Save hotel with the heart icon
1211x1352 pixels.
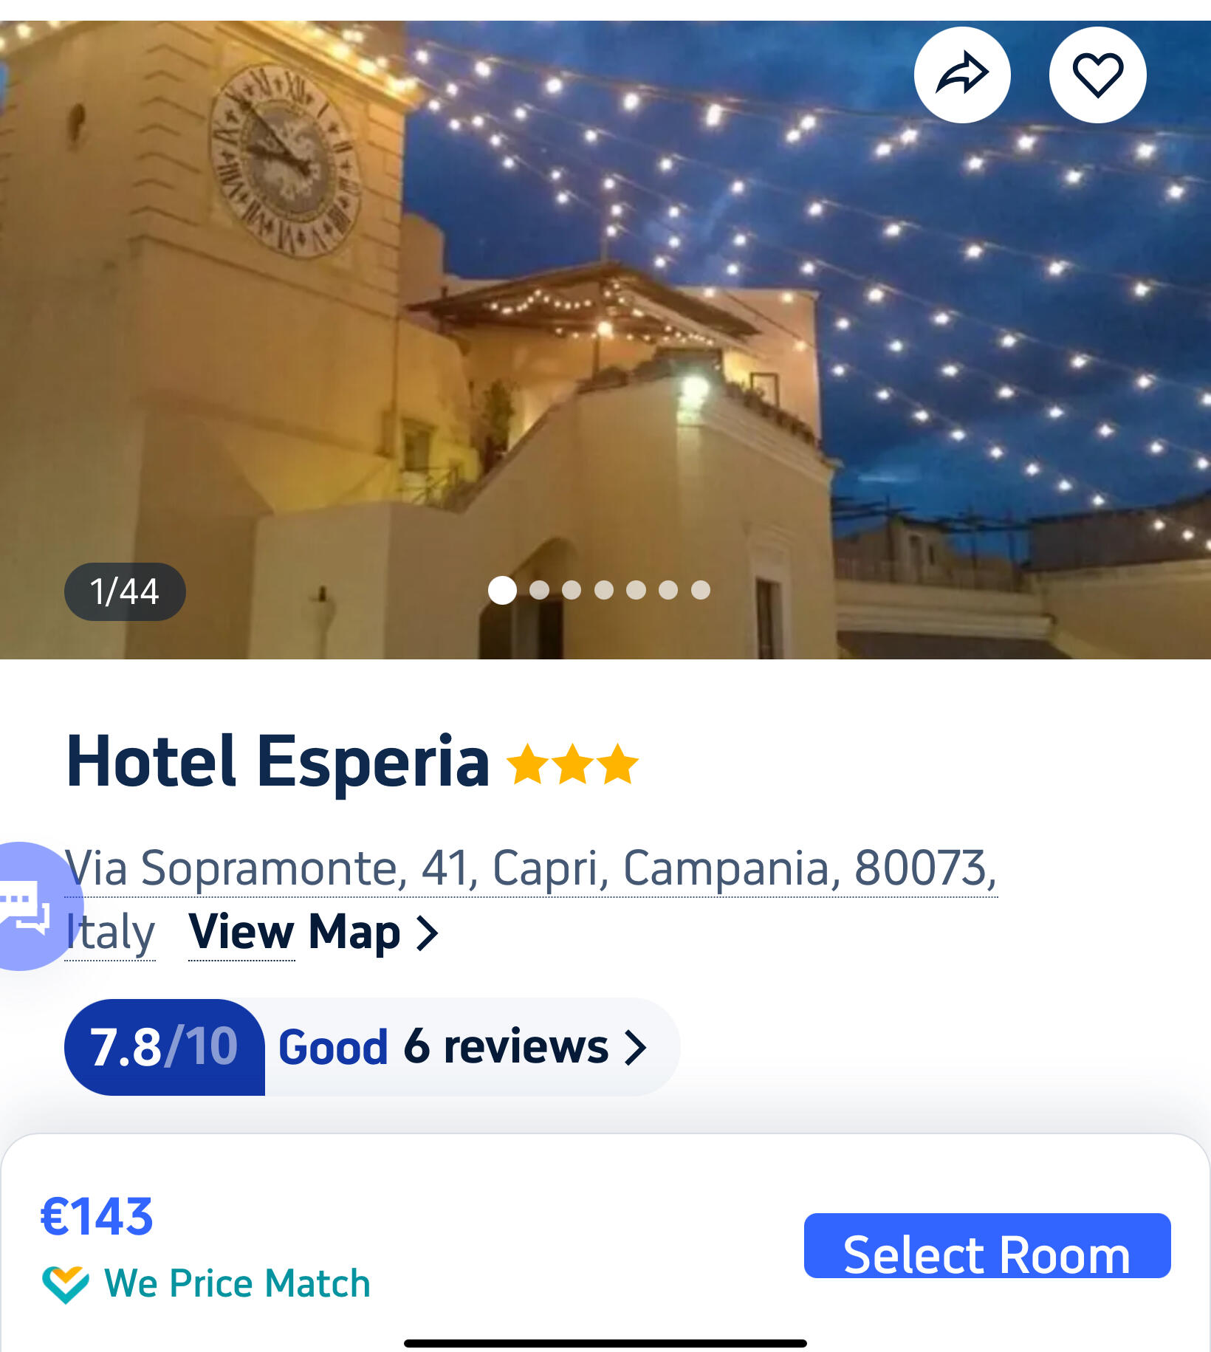1097,75
